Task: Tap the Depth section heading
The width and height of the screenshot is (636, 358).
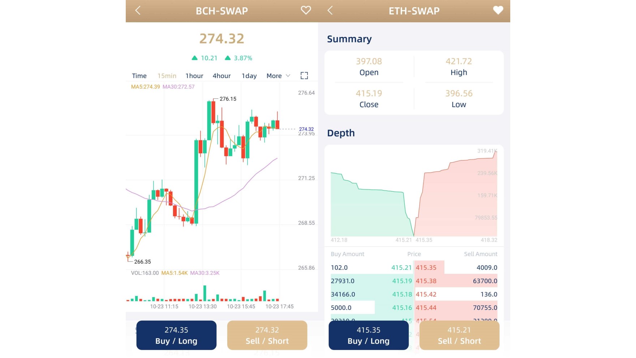Action: point(341,133)
